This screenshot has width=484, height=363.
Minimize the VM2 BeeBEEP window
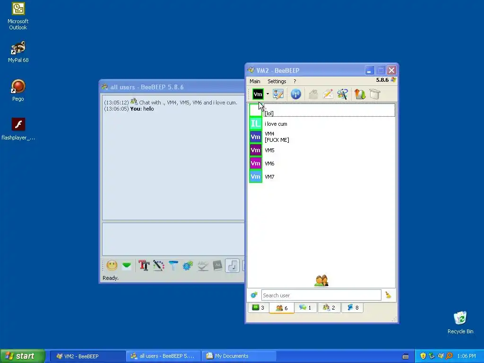click(369, 70)
